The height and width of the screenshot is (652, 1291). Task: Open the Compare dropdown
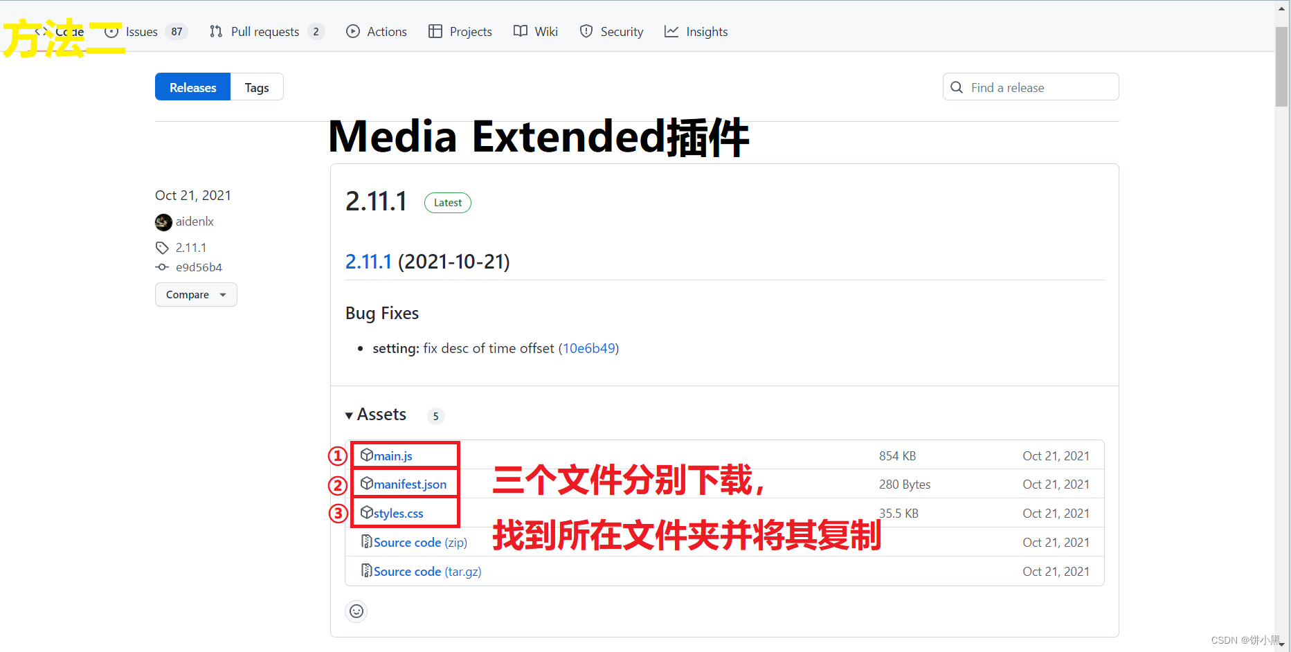196,294
